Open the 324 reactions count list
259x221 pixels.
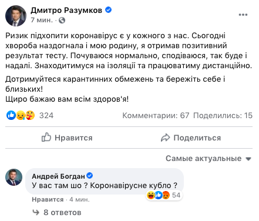tap(46, 115)
